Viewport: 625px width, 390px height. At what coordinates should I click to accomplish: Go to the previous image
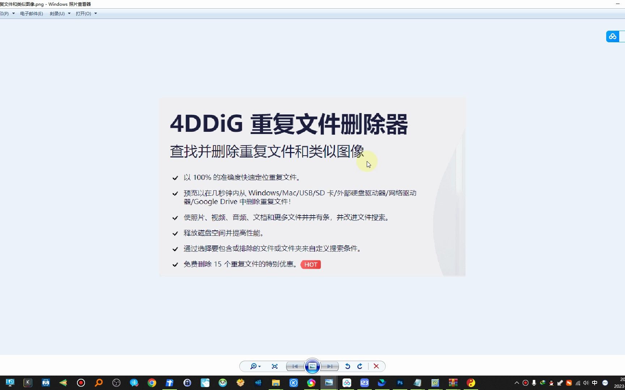(x=295, y=366)
